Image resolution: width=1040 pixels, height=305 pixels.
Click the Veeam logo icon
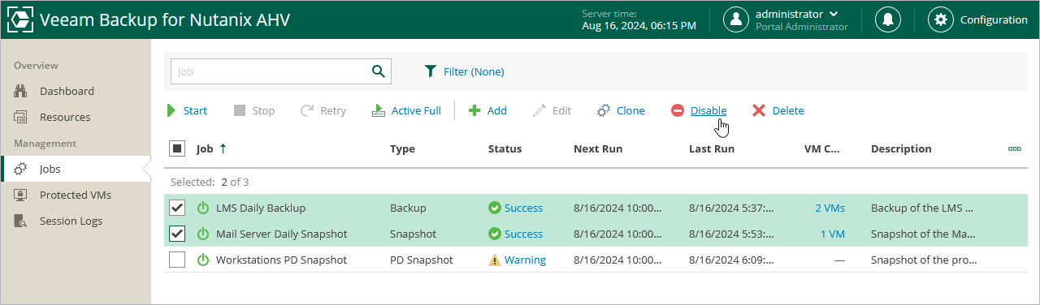click(19, 19)
